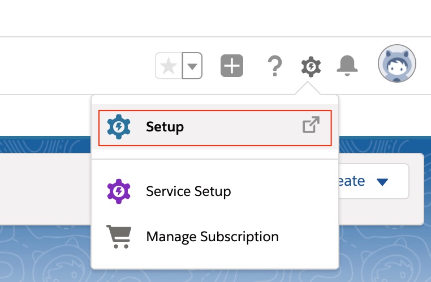Image resolution: width=431 pixels, height=282 pixels.
Task: Open Global Actions plus icon
Action: [231, 67]
